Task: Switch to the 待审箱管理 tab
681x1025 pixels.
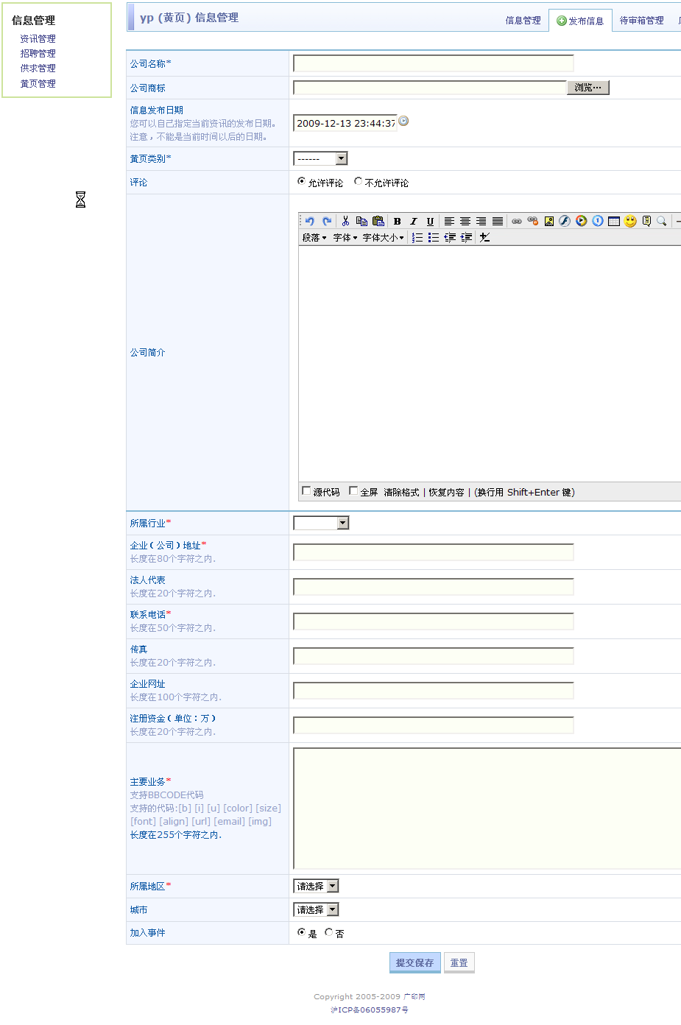Action: (641, 21)
